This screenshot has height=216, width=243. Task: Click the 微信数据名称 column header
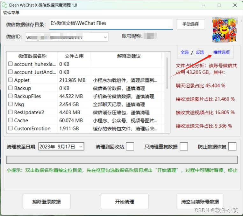pos(32,56)
